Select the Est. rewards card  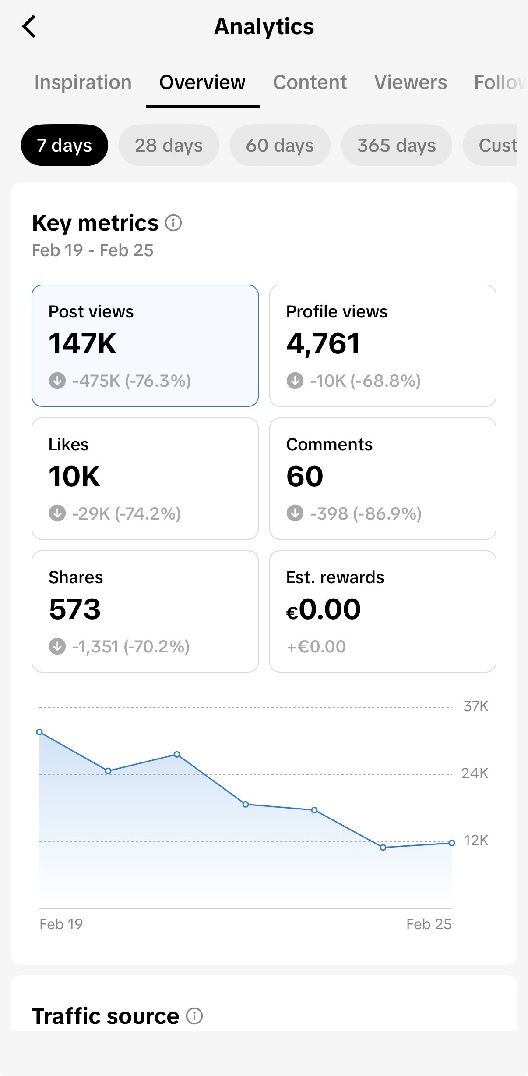(x=383, y=611)
